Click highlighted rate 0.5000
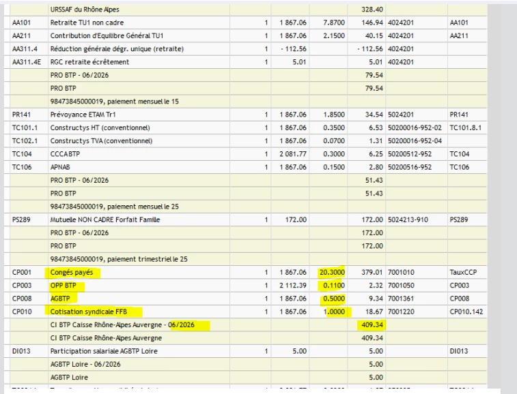 pos(334,299)
